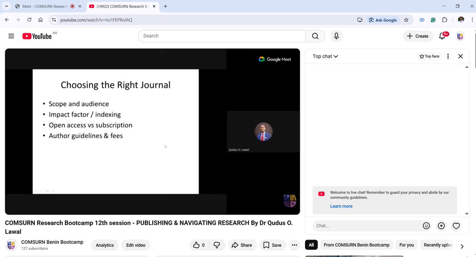Screen dimensions: 476x257
Task: Open the browser home page
Action: click(40, 20)
